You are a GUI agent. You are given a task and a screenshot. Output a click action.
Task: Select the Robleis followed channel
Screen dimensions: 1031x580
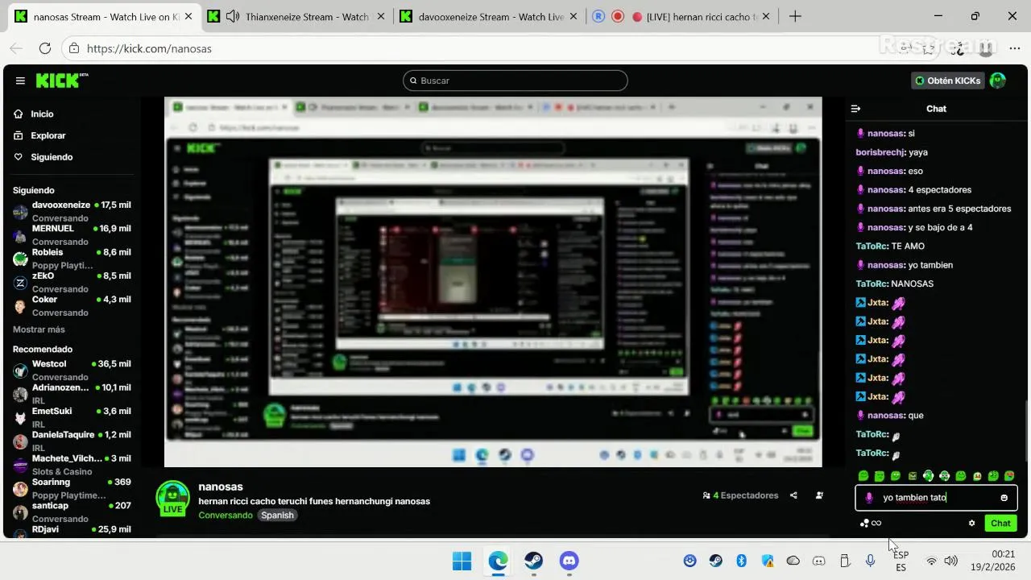click(x=71, y=258)
